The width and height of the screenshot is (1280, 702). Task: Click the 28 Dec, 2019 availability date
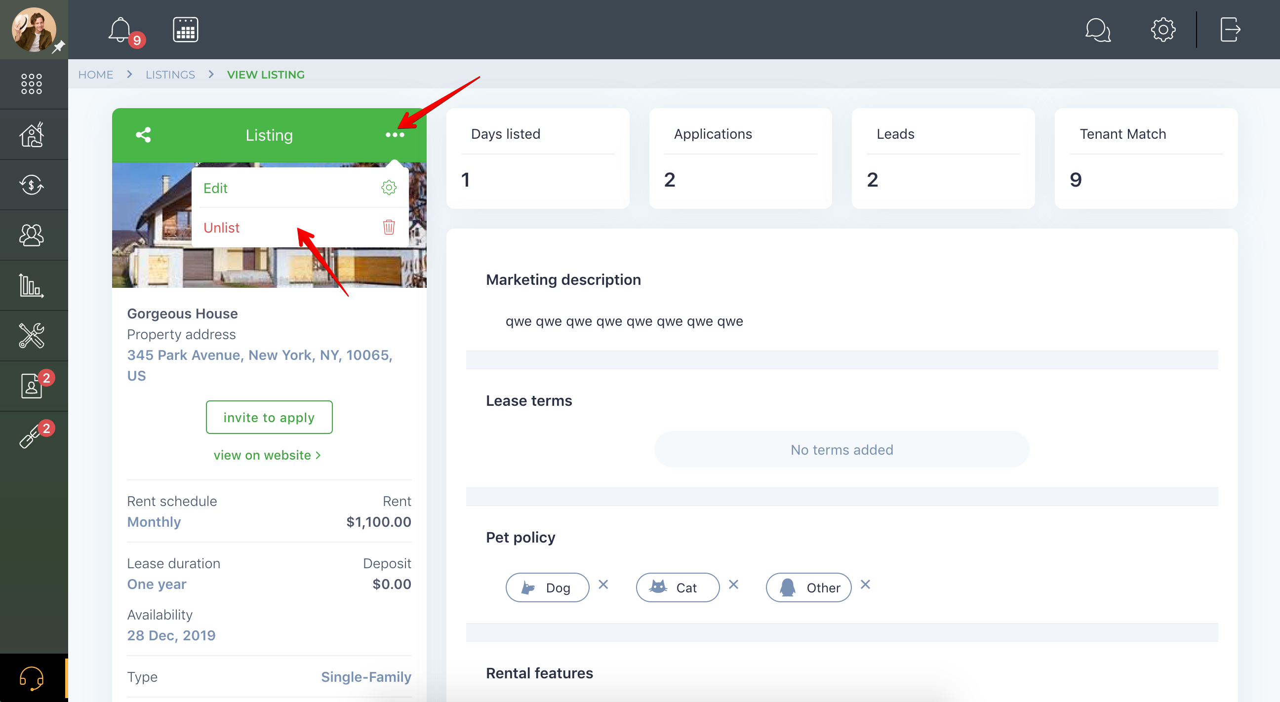[x=171, y=635]
